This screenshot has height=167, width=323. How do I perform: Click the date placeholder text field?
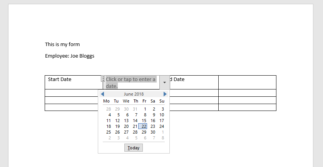131,83
